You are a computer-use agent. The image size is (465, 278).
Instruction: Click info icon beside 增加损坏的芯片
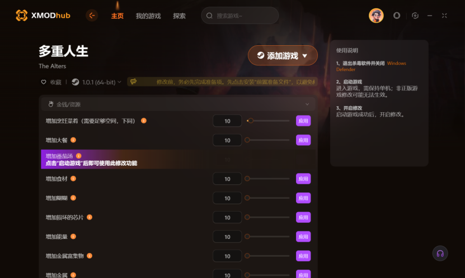click(x=90, y=217)
